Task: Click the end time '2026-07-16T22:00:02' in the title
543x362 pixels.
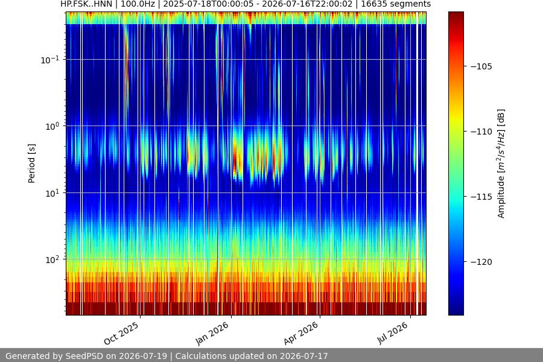Action: coord(307,4)
